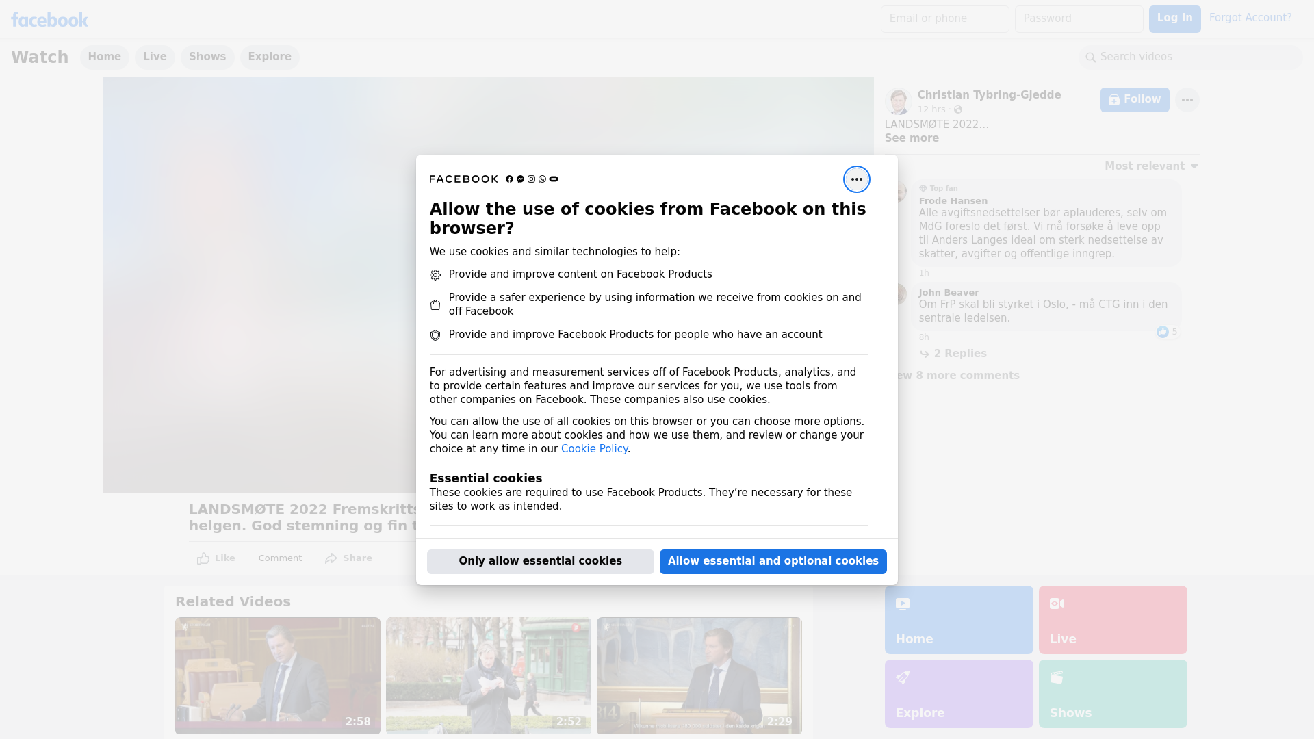
Task: Click the 8h timestamp on John Beaver's comment
Action: pyautogui.click(x=924, y=337)
